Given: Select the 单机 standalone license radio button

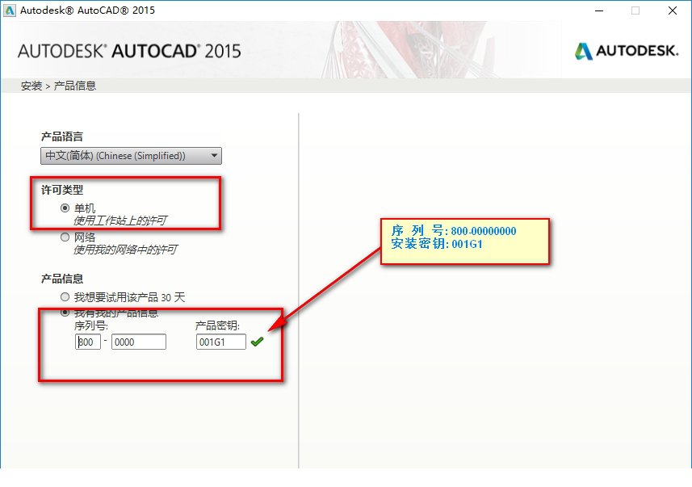Looking at the screenshot, I should click(65, 208).
